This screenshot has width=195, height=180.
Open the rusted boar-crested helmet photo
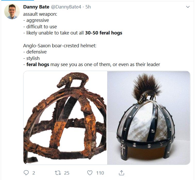(65, 118)
